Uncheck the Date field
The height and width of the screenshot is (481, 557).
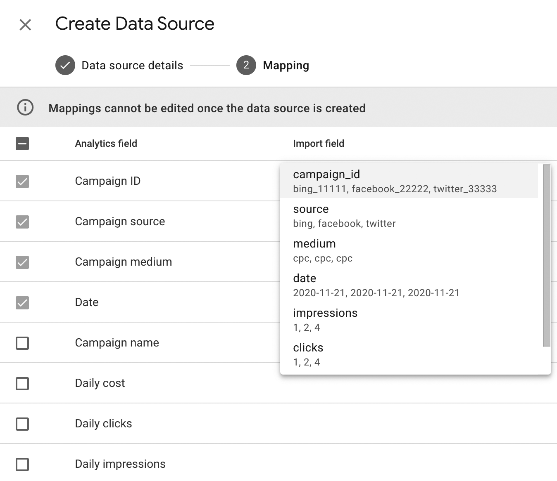22,302
